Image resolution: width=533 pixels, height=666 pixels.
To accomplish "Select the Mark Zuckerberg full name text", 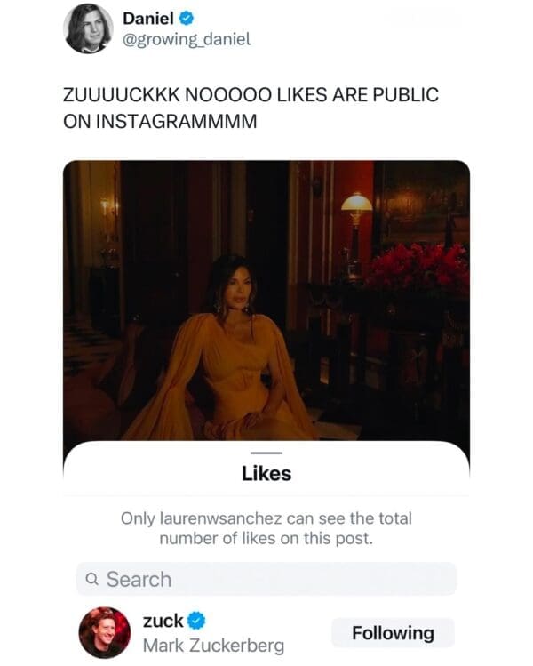I will [213, 646].
